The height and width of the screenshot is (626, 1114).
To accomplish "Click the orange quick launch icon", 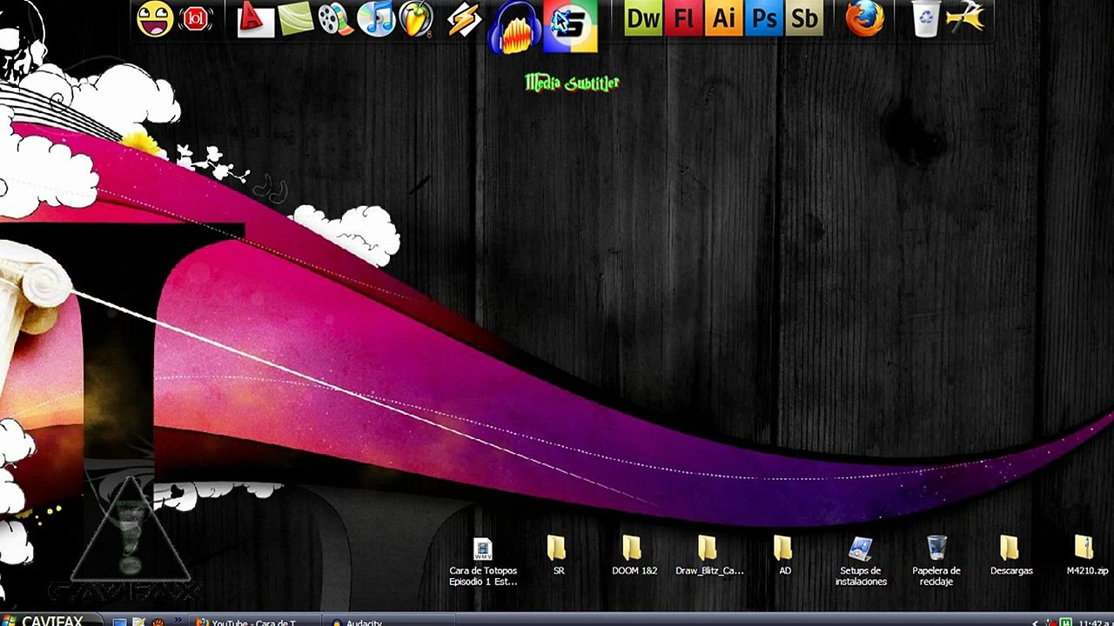I will pos(158,622).
